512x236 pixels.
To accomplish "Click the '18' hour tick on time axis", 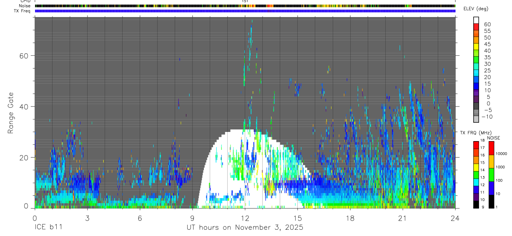I will pos(350,218).
